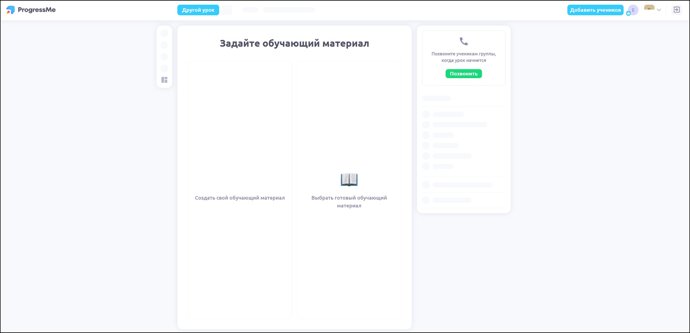This screenshot has width=690, height=333.
Task: Click the blue crown badge icon
Action: click(x=628, y=13)
